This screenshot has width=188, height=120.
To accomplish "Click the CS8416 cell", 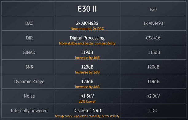I will [x=153, y=38].
